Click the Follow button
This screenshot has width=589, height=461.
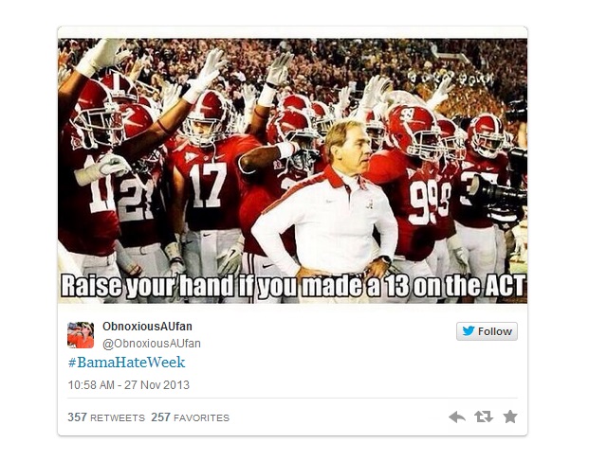pos(487,331)
